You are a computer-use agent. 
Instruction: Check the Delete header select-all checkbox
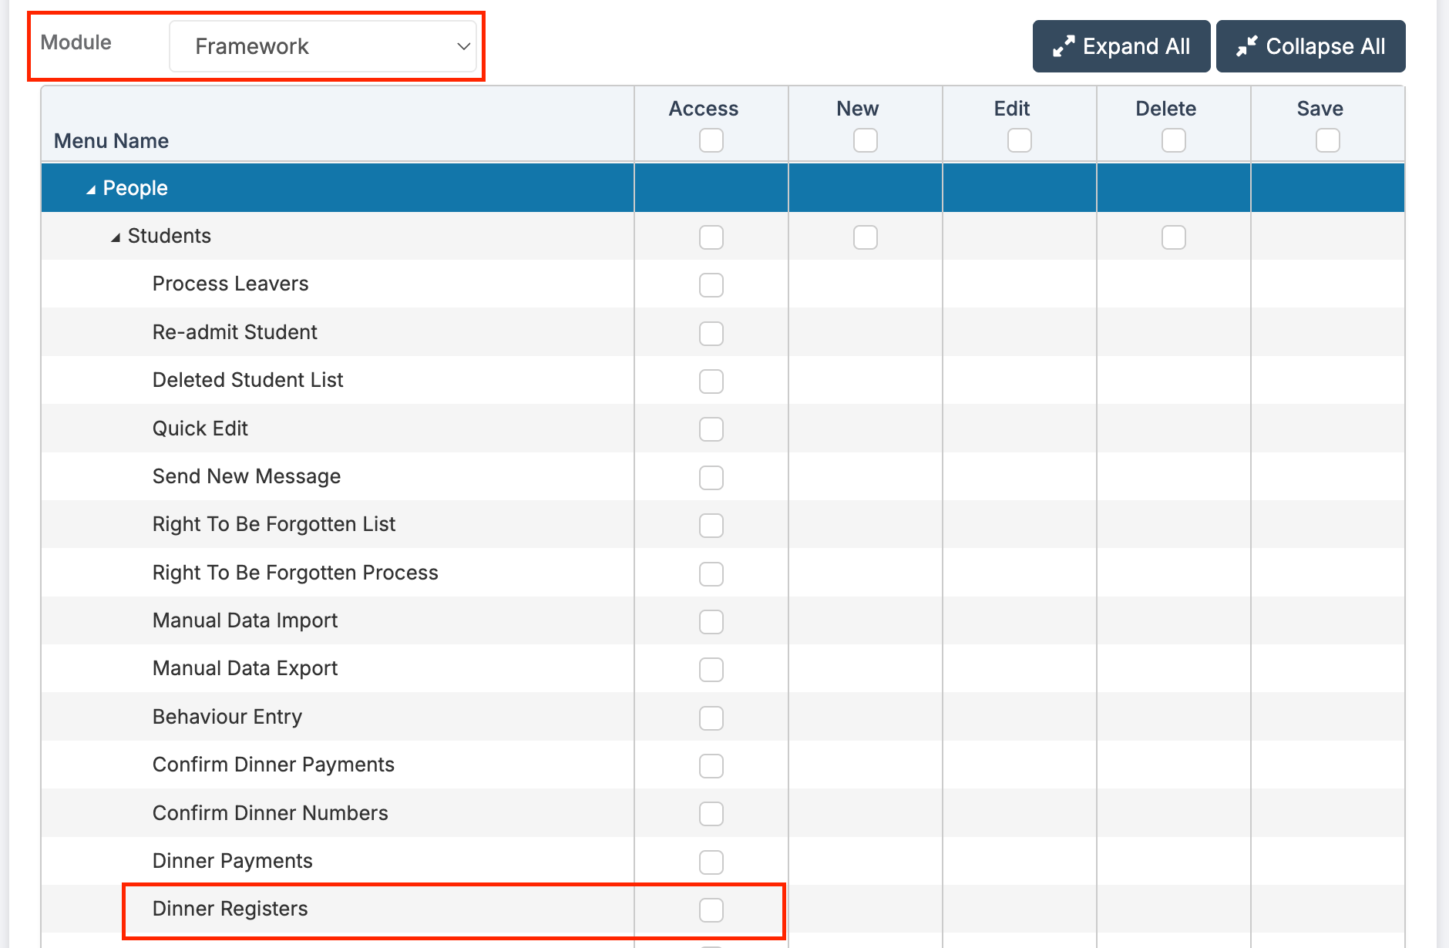point(1174,140)
